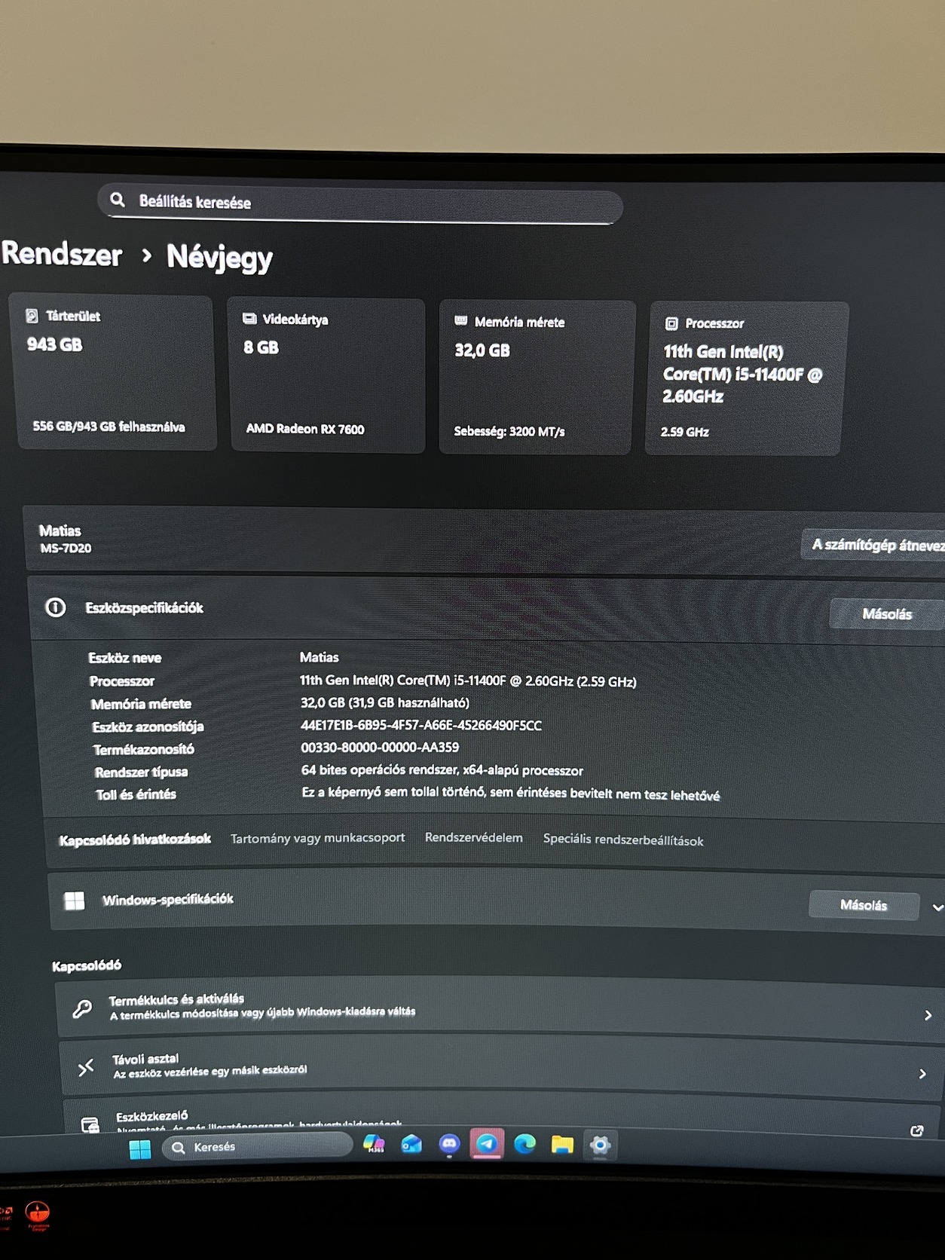Open the Outlook mail app in taskbar
Image resolution: width=945 pixels, height=1260 pixels.
tap(411, 1145)
